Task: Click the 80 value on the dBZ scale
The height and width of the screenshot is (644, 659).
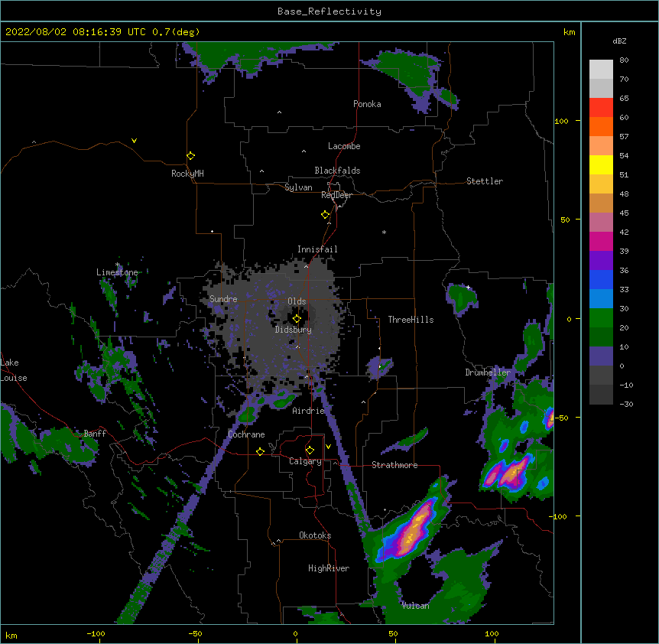Action: point(624,60)
